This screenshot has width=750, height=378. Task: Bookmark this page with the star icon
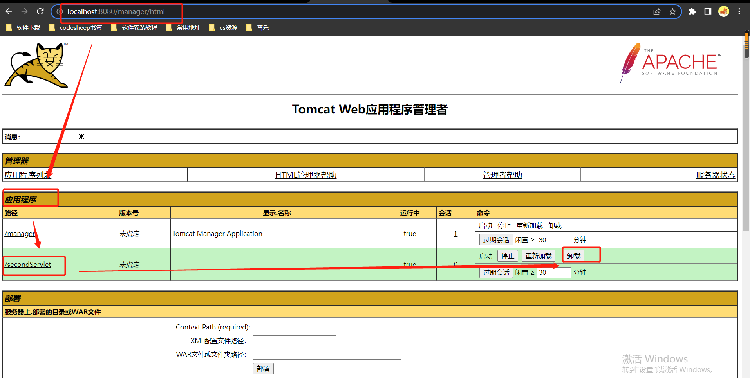coord(672,12)
